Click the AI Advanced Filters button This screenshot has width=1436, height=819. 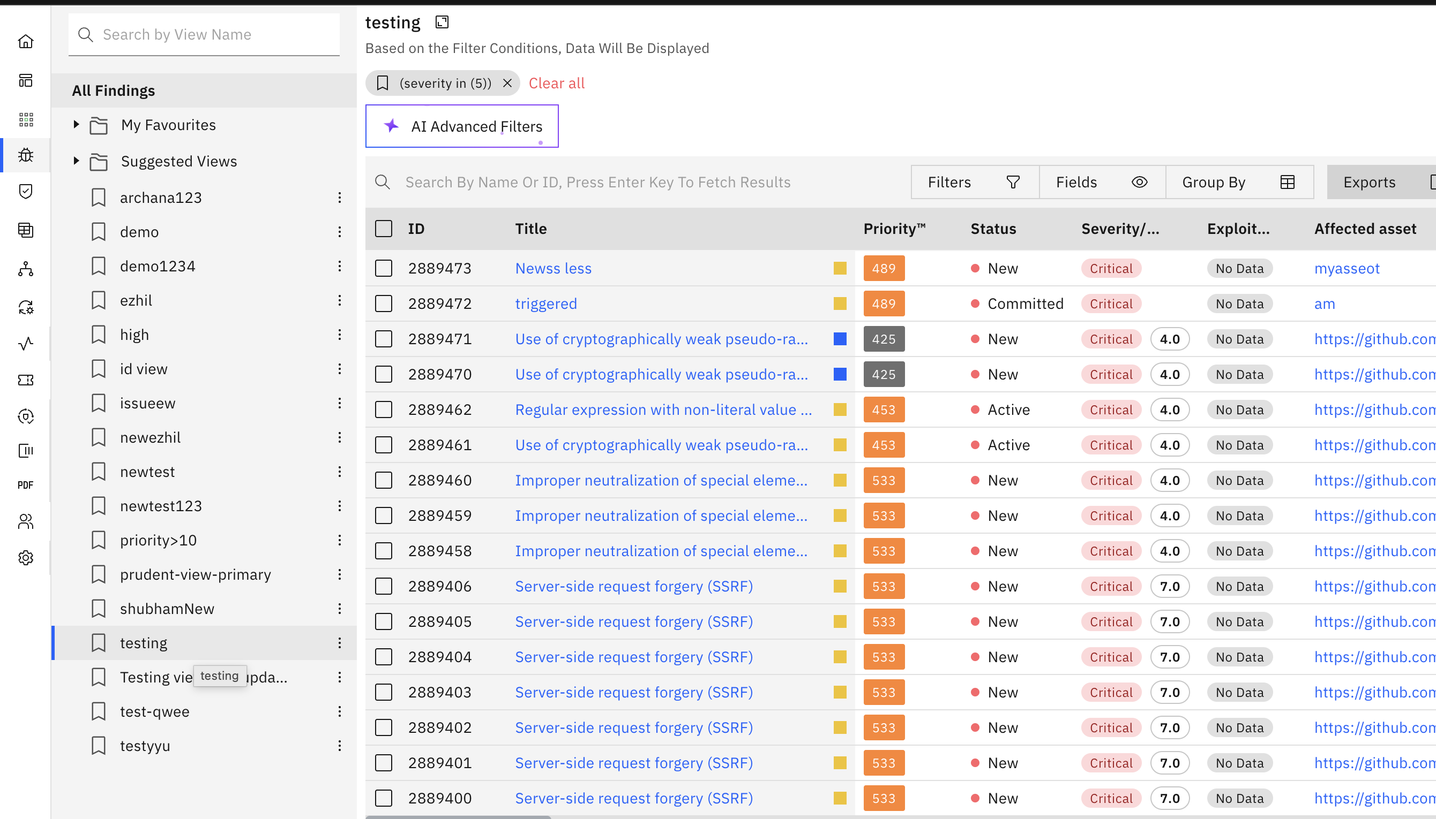click(x=461, y=126)
